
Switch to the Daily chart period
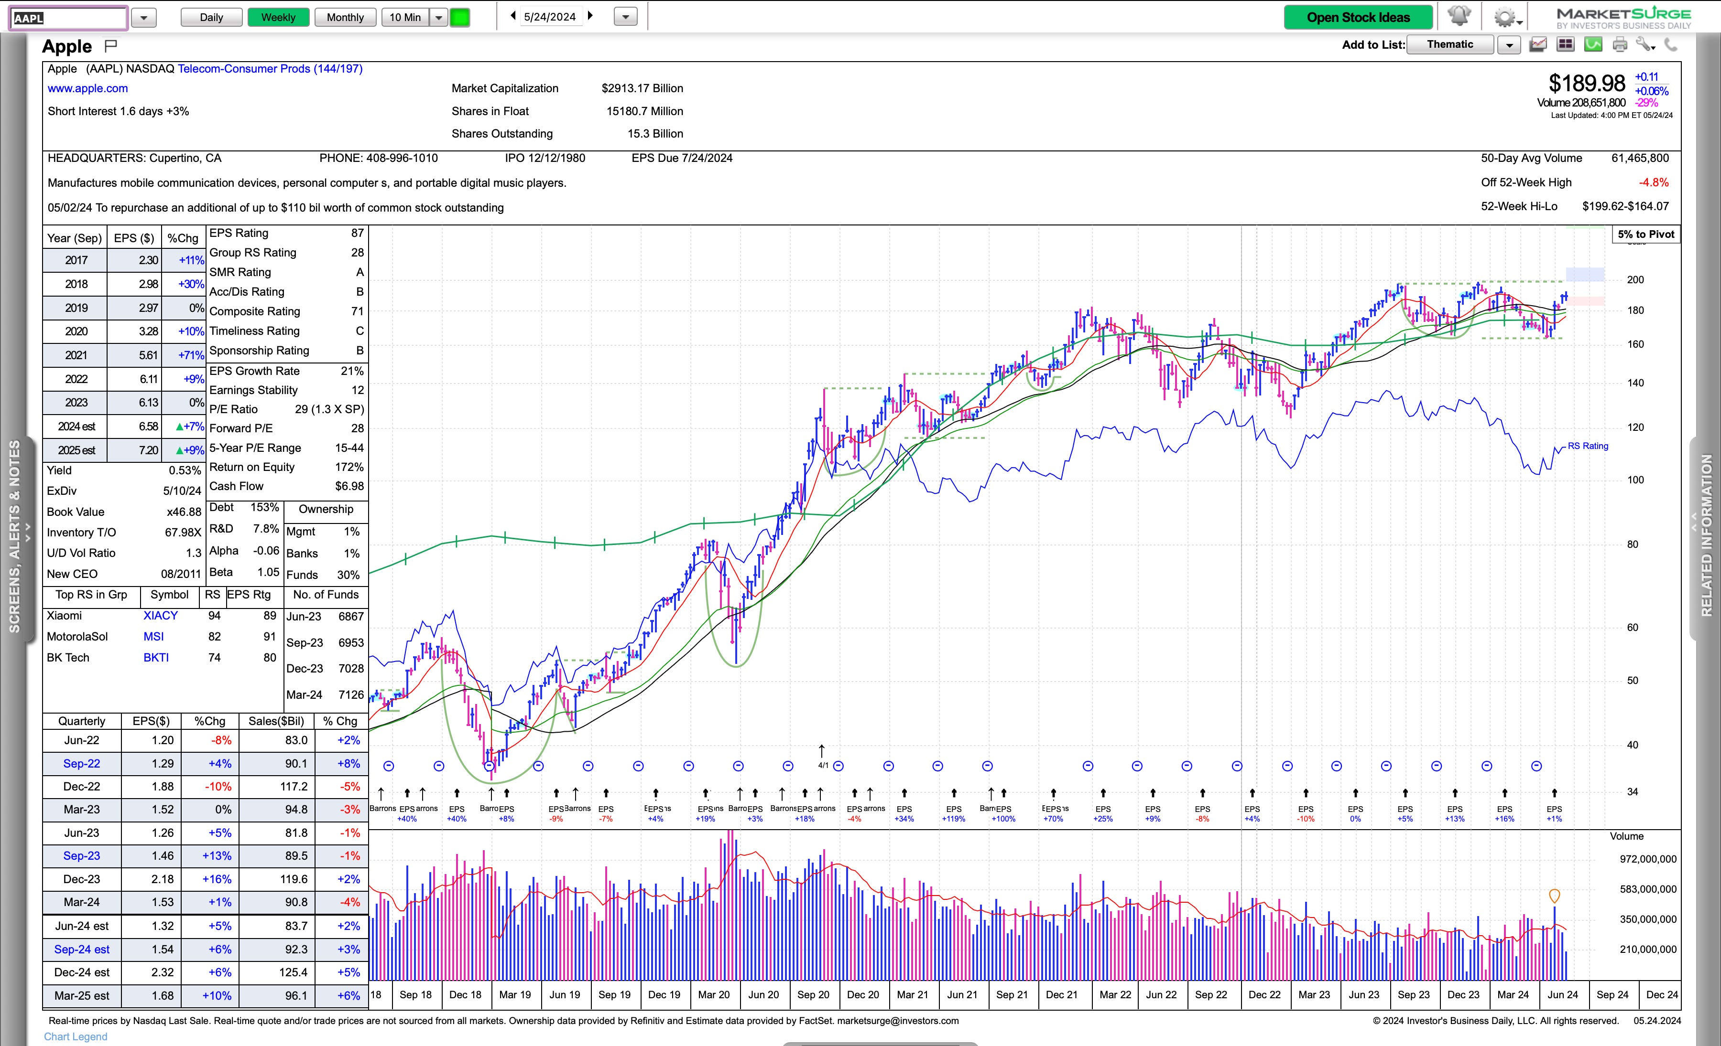pyautogui.click(x=211, y=18)
